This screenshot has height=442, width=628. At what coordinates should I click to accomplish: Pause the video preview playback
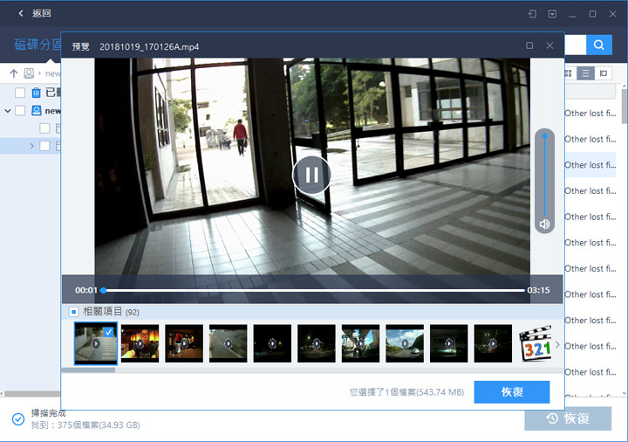(311, 174)
